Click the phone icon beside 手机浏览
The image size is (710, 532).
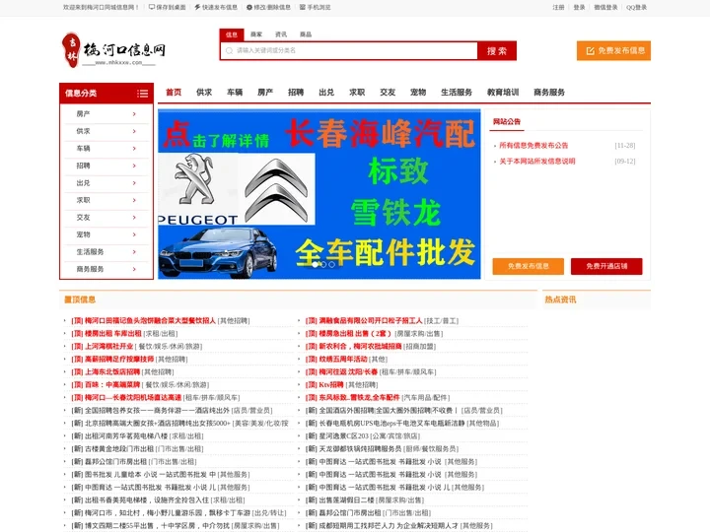303,7
